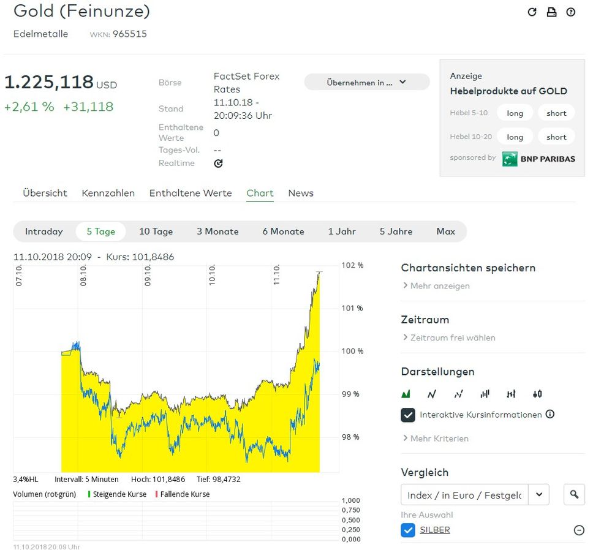Select the green area chart display icon
Screen dimensions: 612x550
coord(406,394)
